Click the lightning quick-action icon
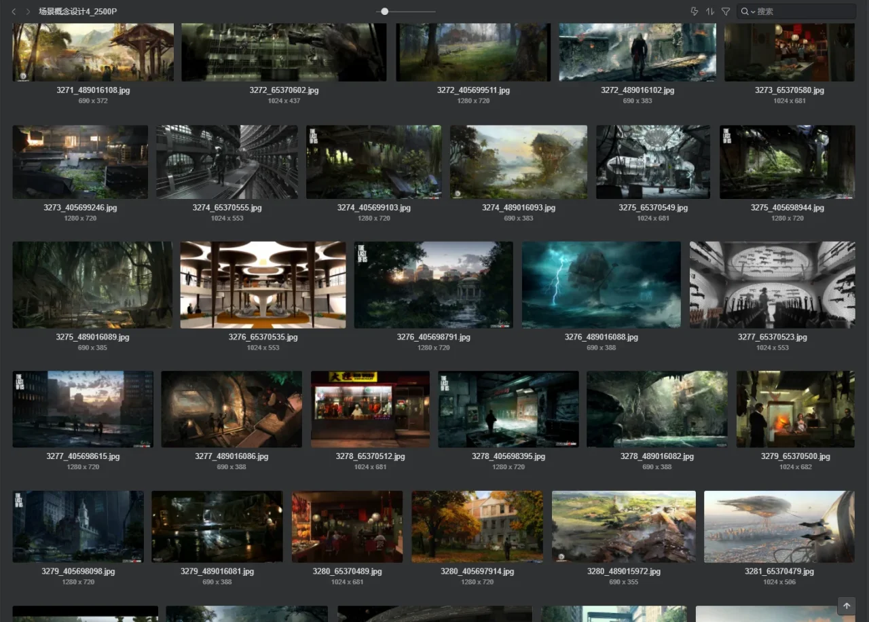Viewport: 869px width, 622px height. (694, 12)
